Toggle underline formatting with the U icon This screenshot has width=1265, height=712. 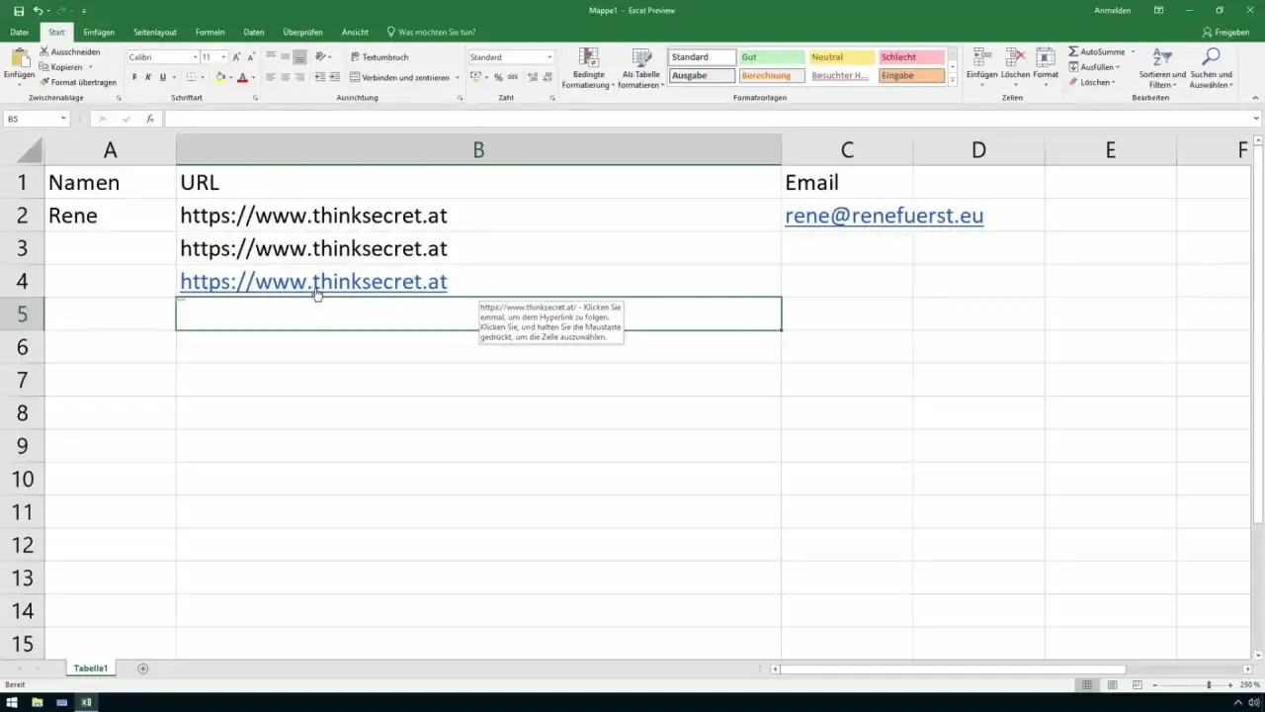(x=162, y=77)
